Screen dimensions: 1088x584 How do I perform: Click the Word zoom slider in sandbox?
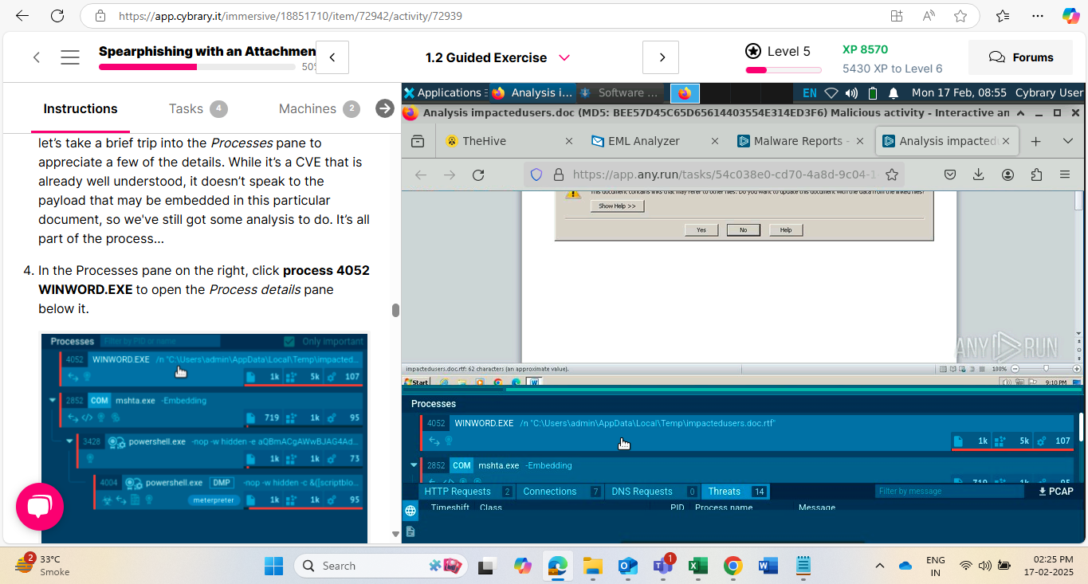[x=1044, y=369]
